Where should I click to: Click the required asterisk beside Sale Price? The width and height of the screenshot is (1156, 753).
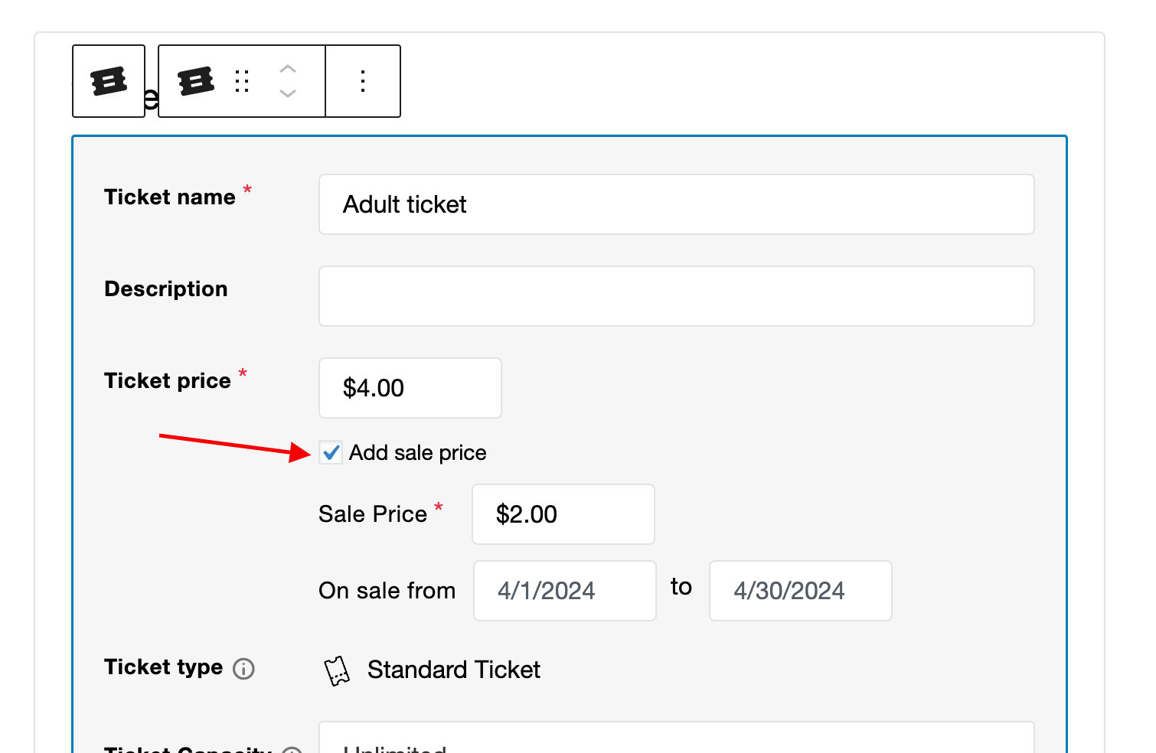click(x=439, y=507)
